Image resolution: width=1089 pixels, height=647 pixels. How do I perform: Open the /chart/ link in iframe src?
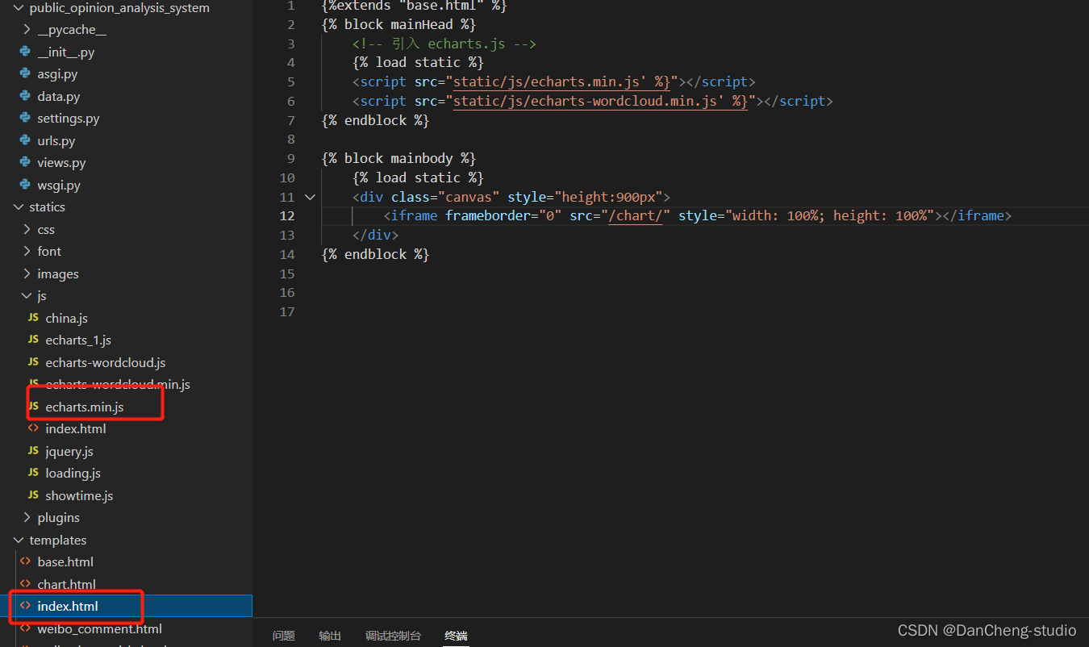(x=635, y=215)
